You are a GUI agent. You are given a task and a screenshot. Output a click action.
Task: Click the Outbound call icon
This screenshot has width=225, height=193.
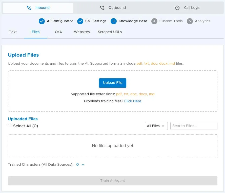[x=102, y=8]
